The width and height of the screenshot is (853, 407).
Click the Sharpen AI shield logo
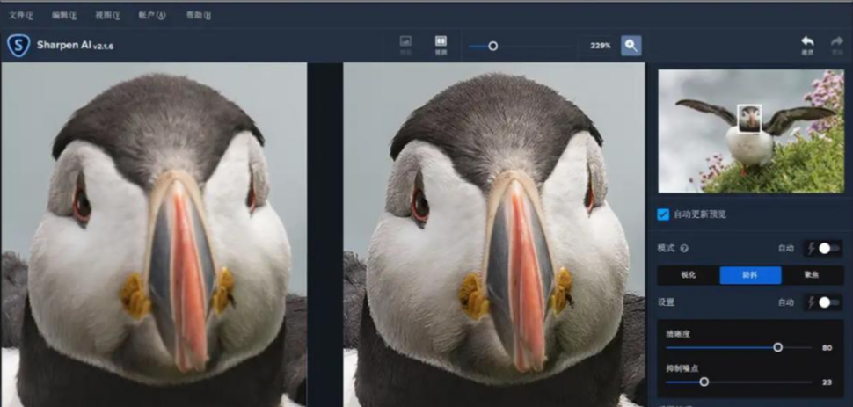tap(18, 45)
